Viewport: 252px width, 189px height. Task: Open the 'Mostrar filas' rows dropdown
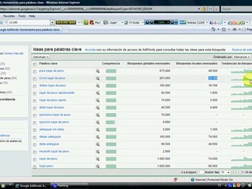[x=225, y=172]
